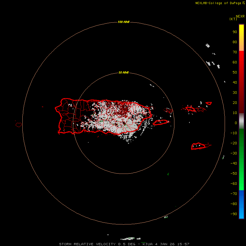This screenshot has height=246, width=246.
Task: Click the -70 scale value
Action: (x=234, y=194)
